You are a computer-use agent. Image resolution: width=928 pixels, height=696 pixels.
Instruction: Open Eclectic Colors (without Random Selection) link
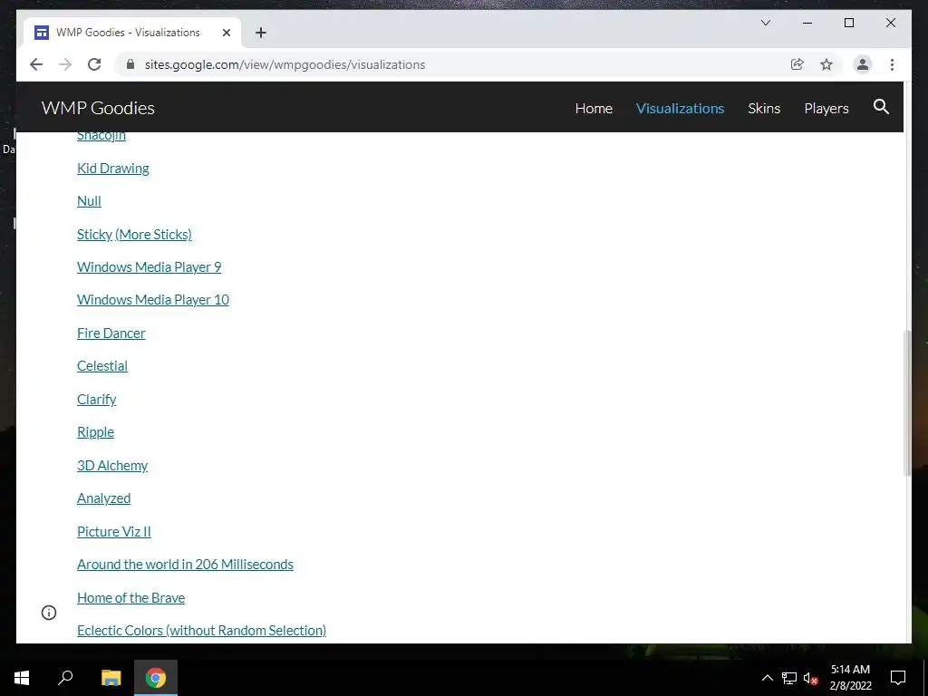(x=201, y=631)
